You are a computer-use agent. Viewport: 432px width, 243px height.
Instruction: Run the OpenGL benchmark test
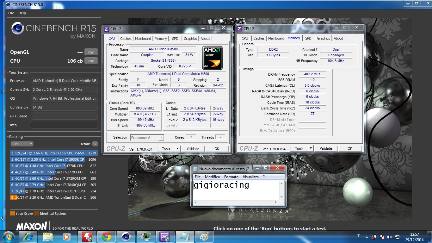91,52
